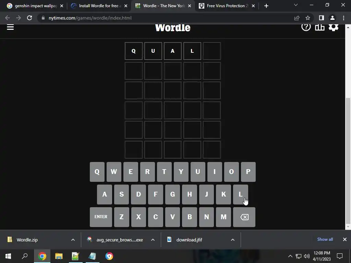View site information via the lock icon
Viewport: 351px width, 263px height.
point(43,18)
